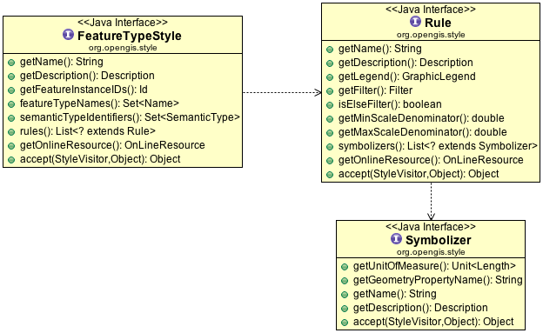Click green dot beside featureTypeNames()
The height and width of the screenshot is (333, 543).
tap(11, 104)
